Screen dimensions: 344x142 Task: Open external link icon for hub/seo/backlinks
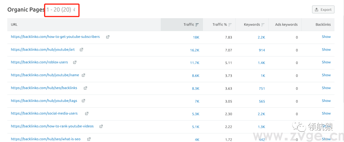pyautogui.click(x=85, y=88)
